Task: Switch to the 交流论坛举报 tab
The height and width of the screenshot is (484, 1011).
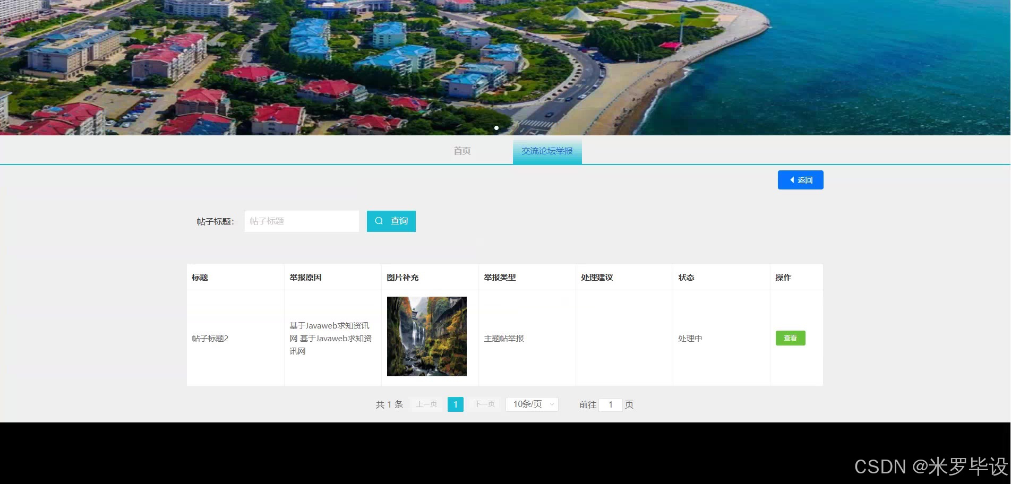Action: coord(547,150)
